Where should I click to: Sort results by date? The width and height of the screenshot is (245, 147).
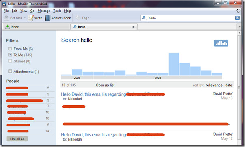pyautogui.click(x=229, y=85)
